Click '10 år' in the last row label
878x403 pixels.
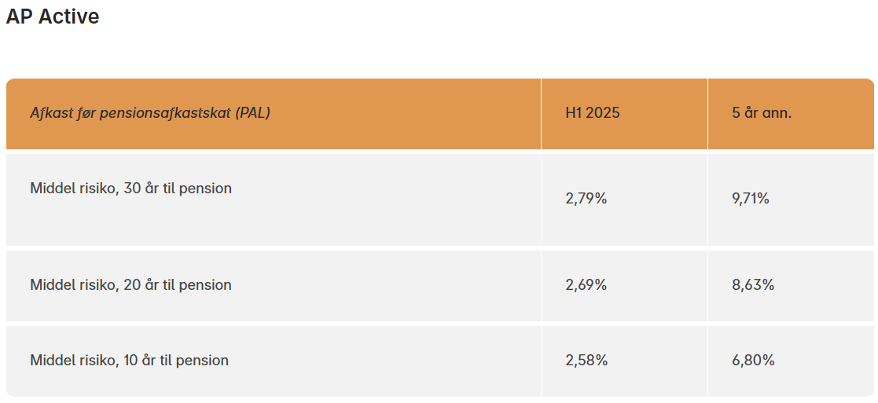[140, 361]
